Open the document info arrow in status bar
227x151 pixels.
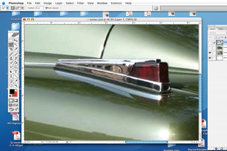[67, 142]
